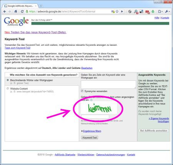Open the page menu dropdown
Viewport: 173px width, 165px height.
160,12
